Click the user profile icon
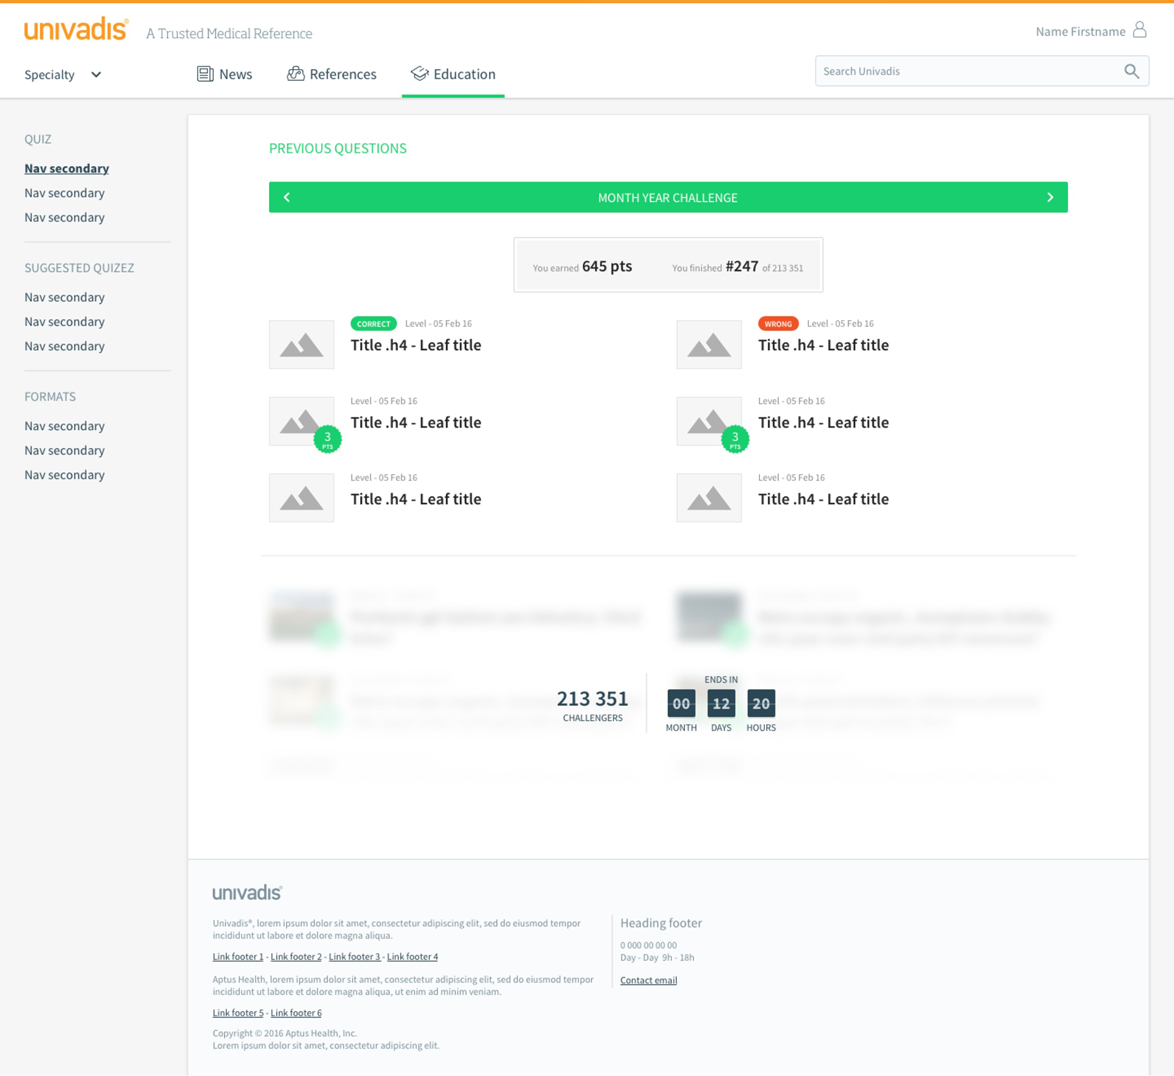Image resolution: width=1174 pixels, height=1076 pixels. [1139, 30]
